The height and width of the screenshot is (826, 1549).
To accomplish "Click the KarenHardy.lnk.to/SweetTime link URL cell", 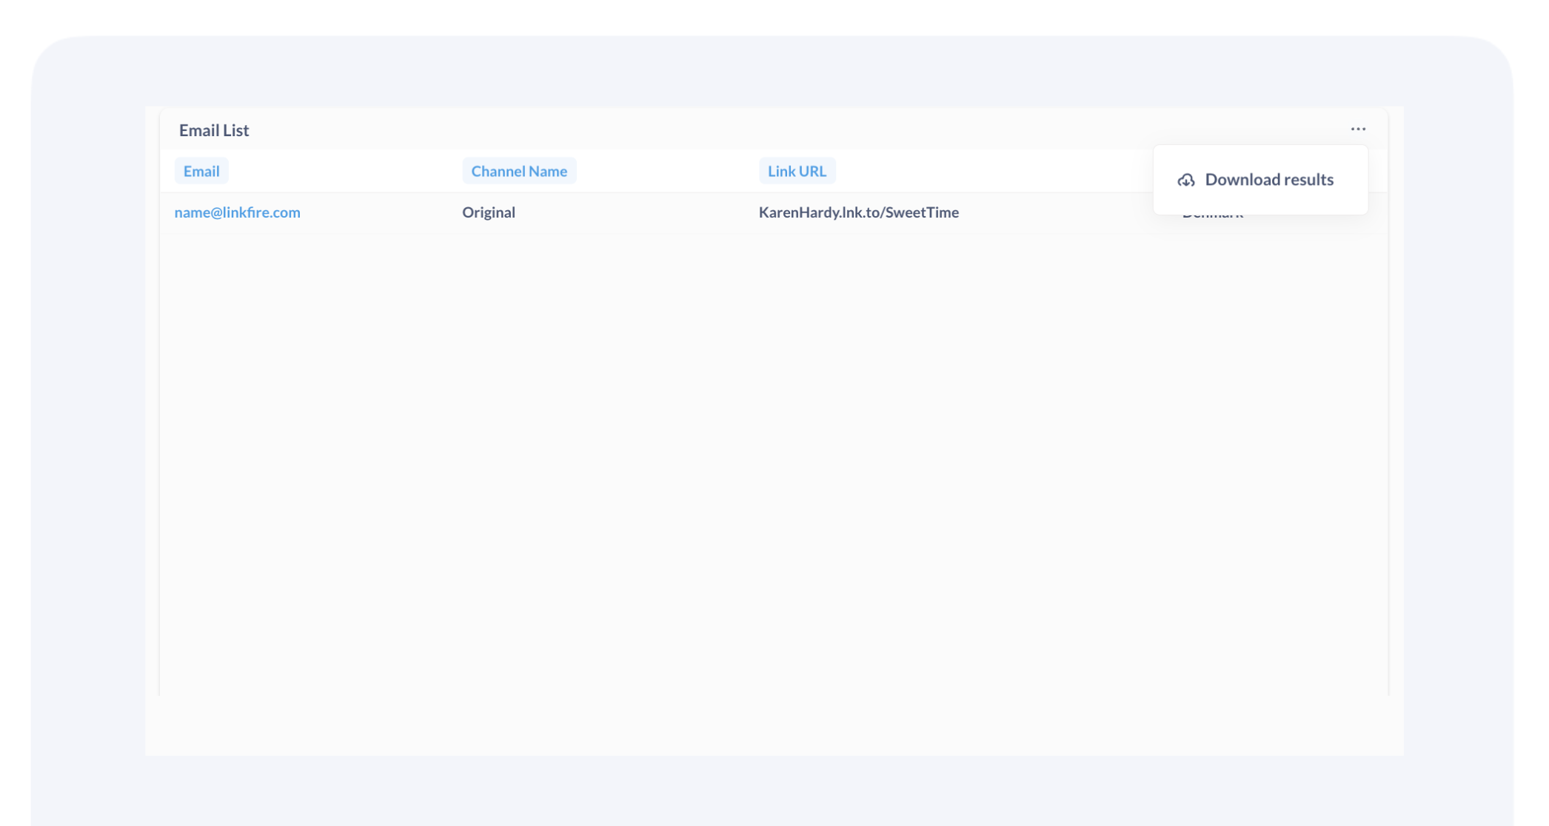I will pyautogui.click(x=858, y=212).
